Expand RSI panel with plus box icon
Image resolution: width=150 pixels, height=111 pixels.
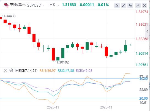(17, 71)
